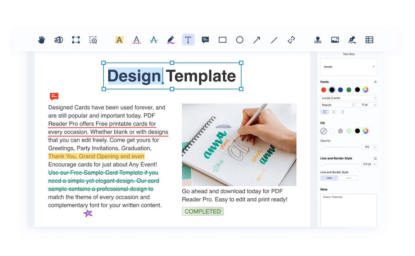Set text alignment to right

coord(343,112)
